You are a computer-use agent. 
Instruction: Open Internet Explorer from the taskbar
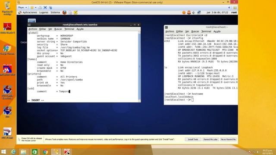[13, 152]
